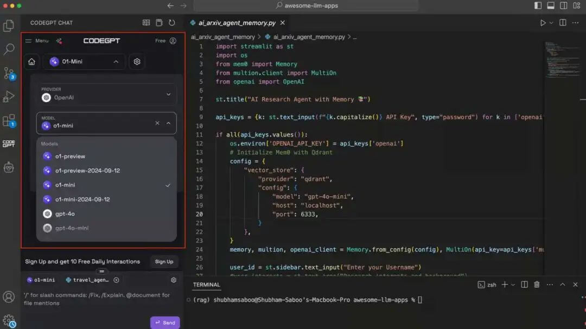Clear the selected o1-mini model
586x329 pixels.
tap(157, 123)
